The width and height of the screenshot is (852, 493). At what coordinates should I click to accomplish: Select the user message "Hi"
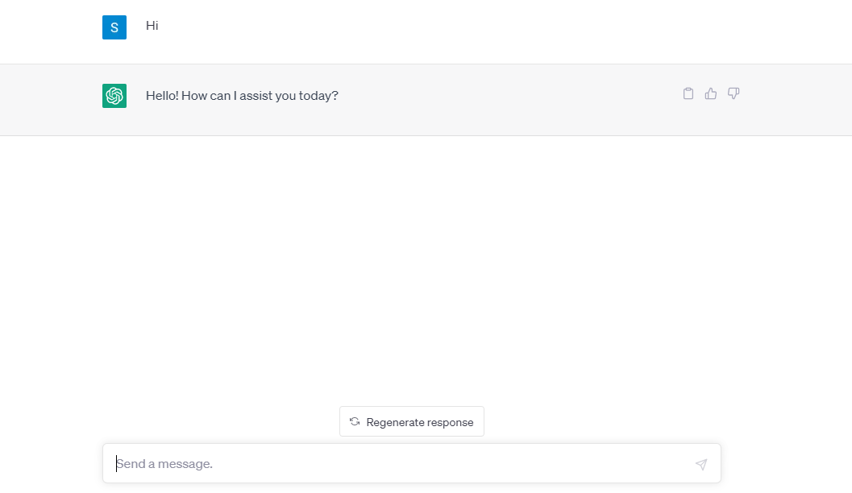(x=151, y=26)
